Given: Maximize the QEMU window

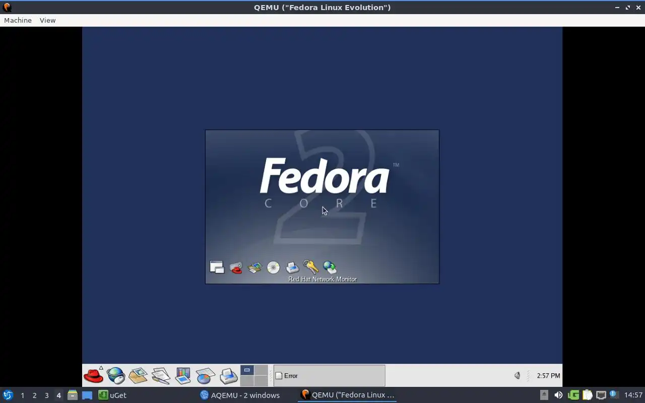Looking at the screenshot, I should pyautogui.click(x=628, y=8).
